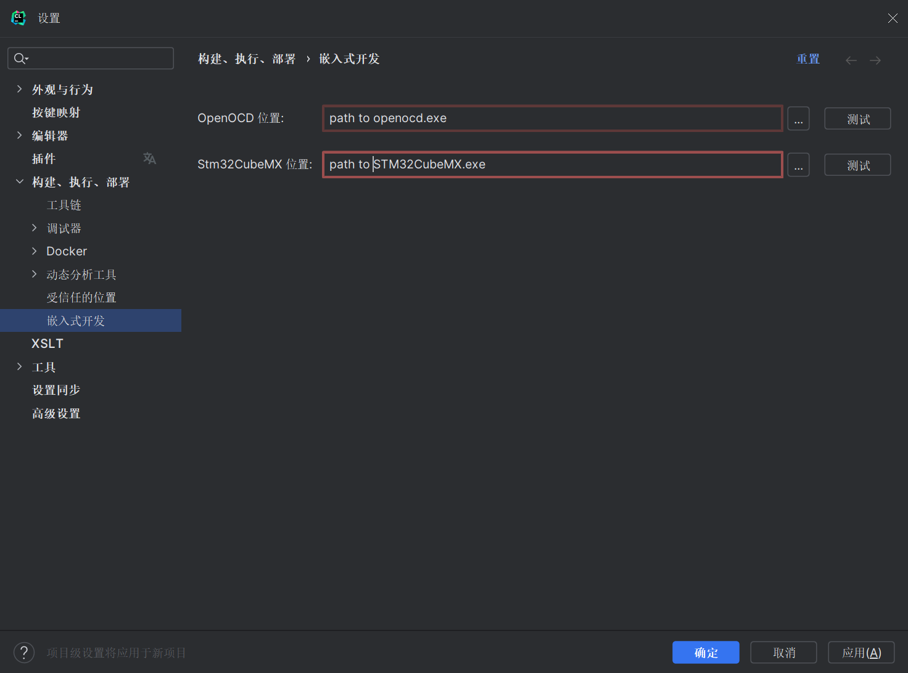Viewport: 908px width, 673px height.
Task: Click into the OpenOCD 位置 text field
Action: pos(552,118)
